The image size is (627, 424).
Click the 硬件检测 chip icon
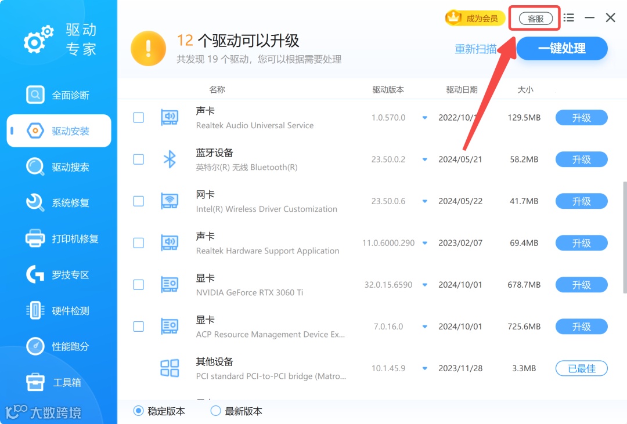pyautogui.click(x=35, y=310)
